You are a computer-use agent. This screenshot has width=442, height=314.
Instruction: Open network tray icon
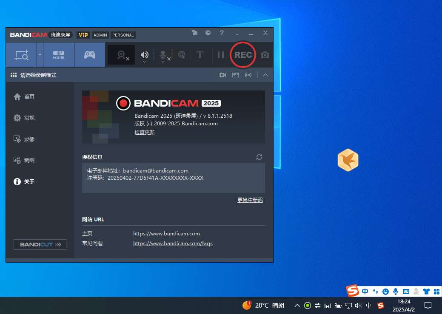(348, 306)
